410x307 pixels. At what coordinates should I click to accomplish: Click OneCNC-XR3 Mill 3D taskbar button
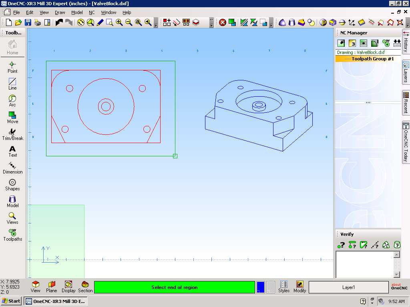pos(55,301)
